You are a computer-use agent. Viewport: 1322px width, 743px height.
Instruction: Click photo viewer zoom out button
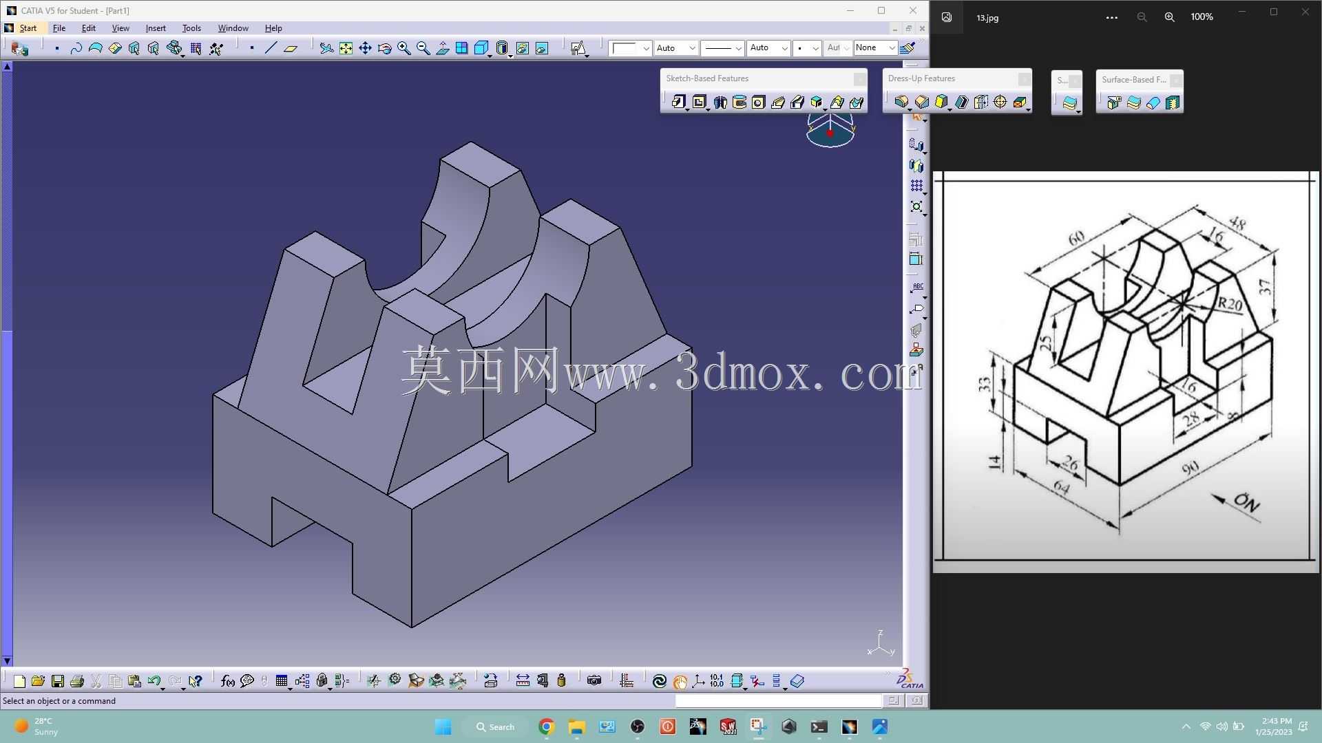click(1142, 17)
